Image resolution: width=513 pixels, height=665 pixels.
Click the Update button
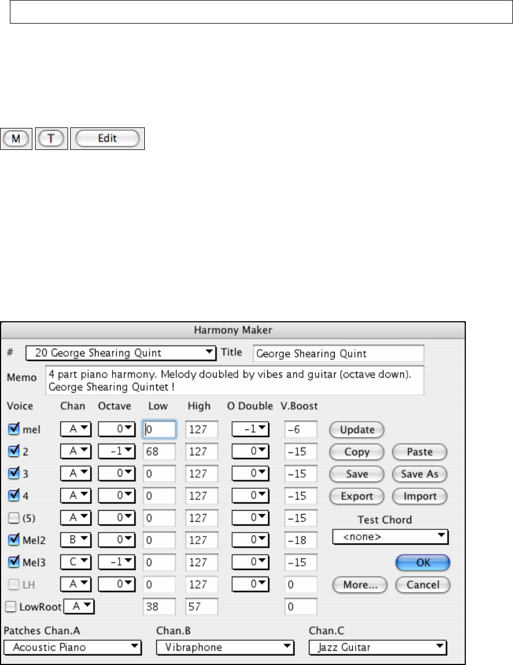[x=357, y=429]
